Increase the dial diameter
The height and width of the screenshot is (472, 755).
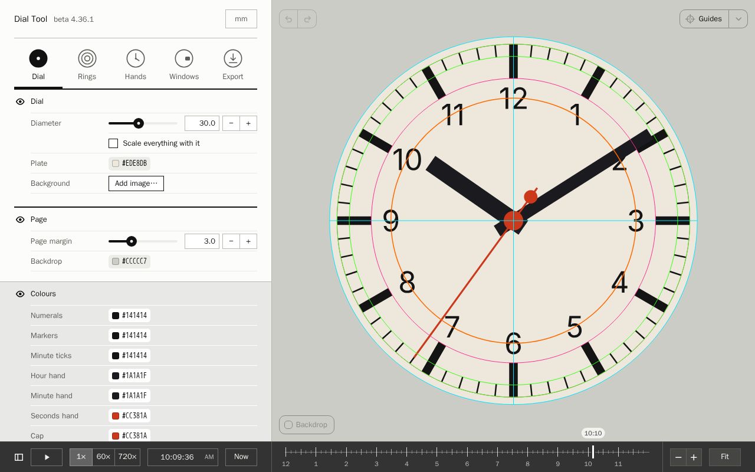pos(248,123)
